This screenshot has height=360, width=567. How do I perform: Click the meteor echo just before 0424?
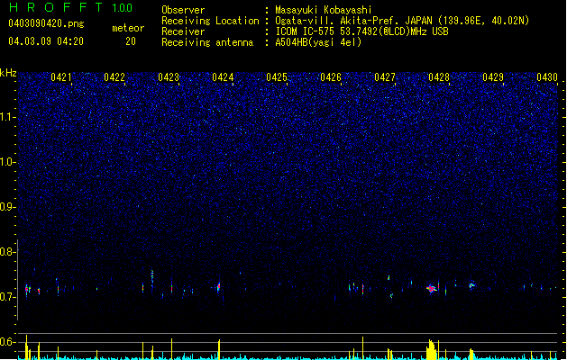pos(218,287)
